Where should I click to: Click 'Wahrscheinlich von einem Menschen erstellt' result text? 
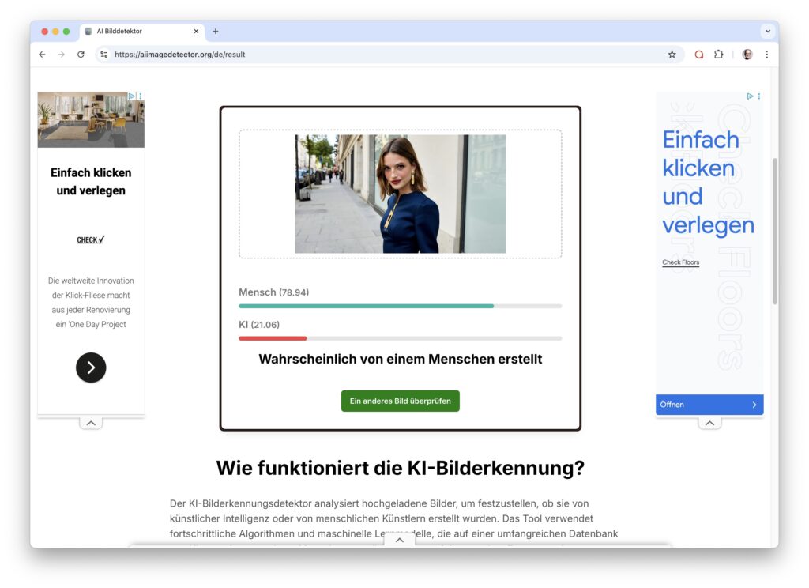[x=401, y=360]
